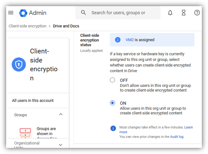Click the client-side encryption shield icon
Screen dimensions: 208x154
tap(19, 64)
